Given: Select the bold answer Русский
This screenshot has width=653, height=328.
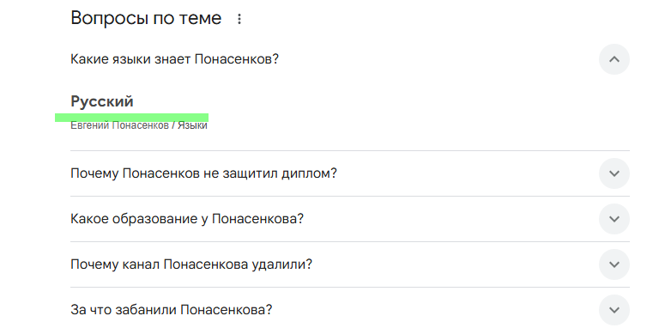Looking at the screenshot, I should [x=102, y=101].
